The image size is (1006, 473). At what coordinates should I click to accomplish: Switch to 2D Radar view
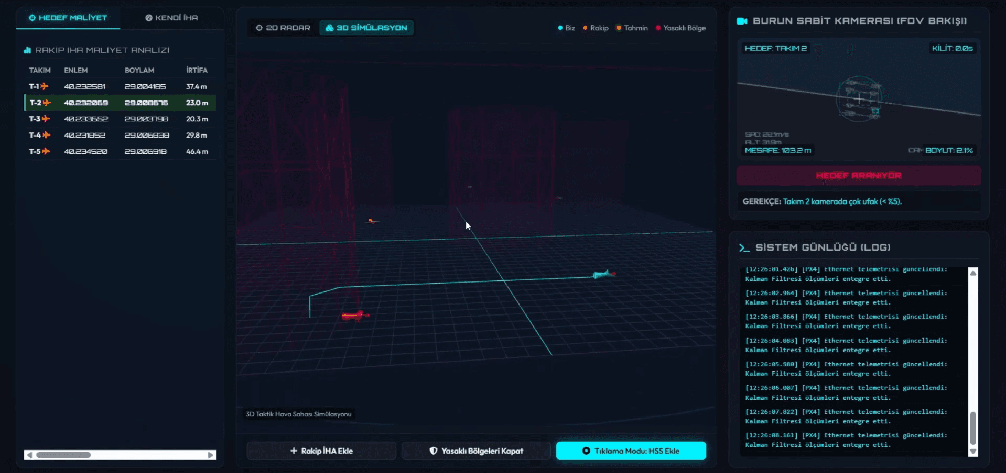point(283,28)
